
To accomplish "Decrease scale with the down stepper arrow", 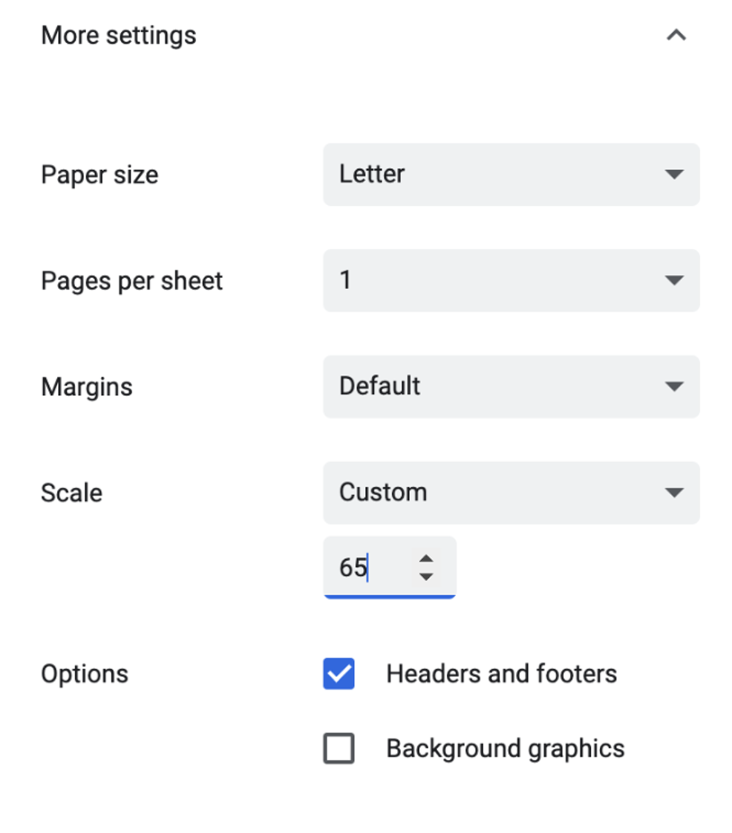I will pos(425,577).
